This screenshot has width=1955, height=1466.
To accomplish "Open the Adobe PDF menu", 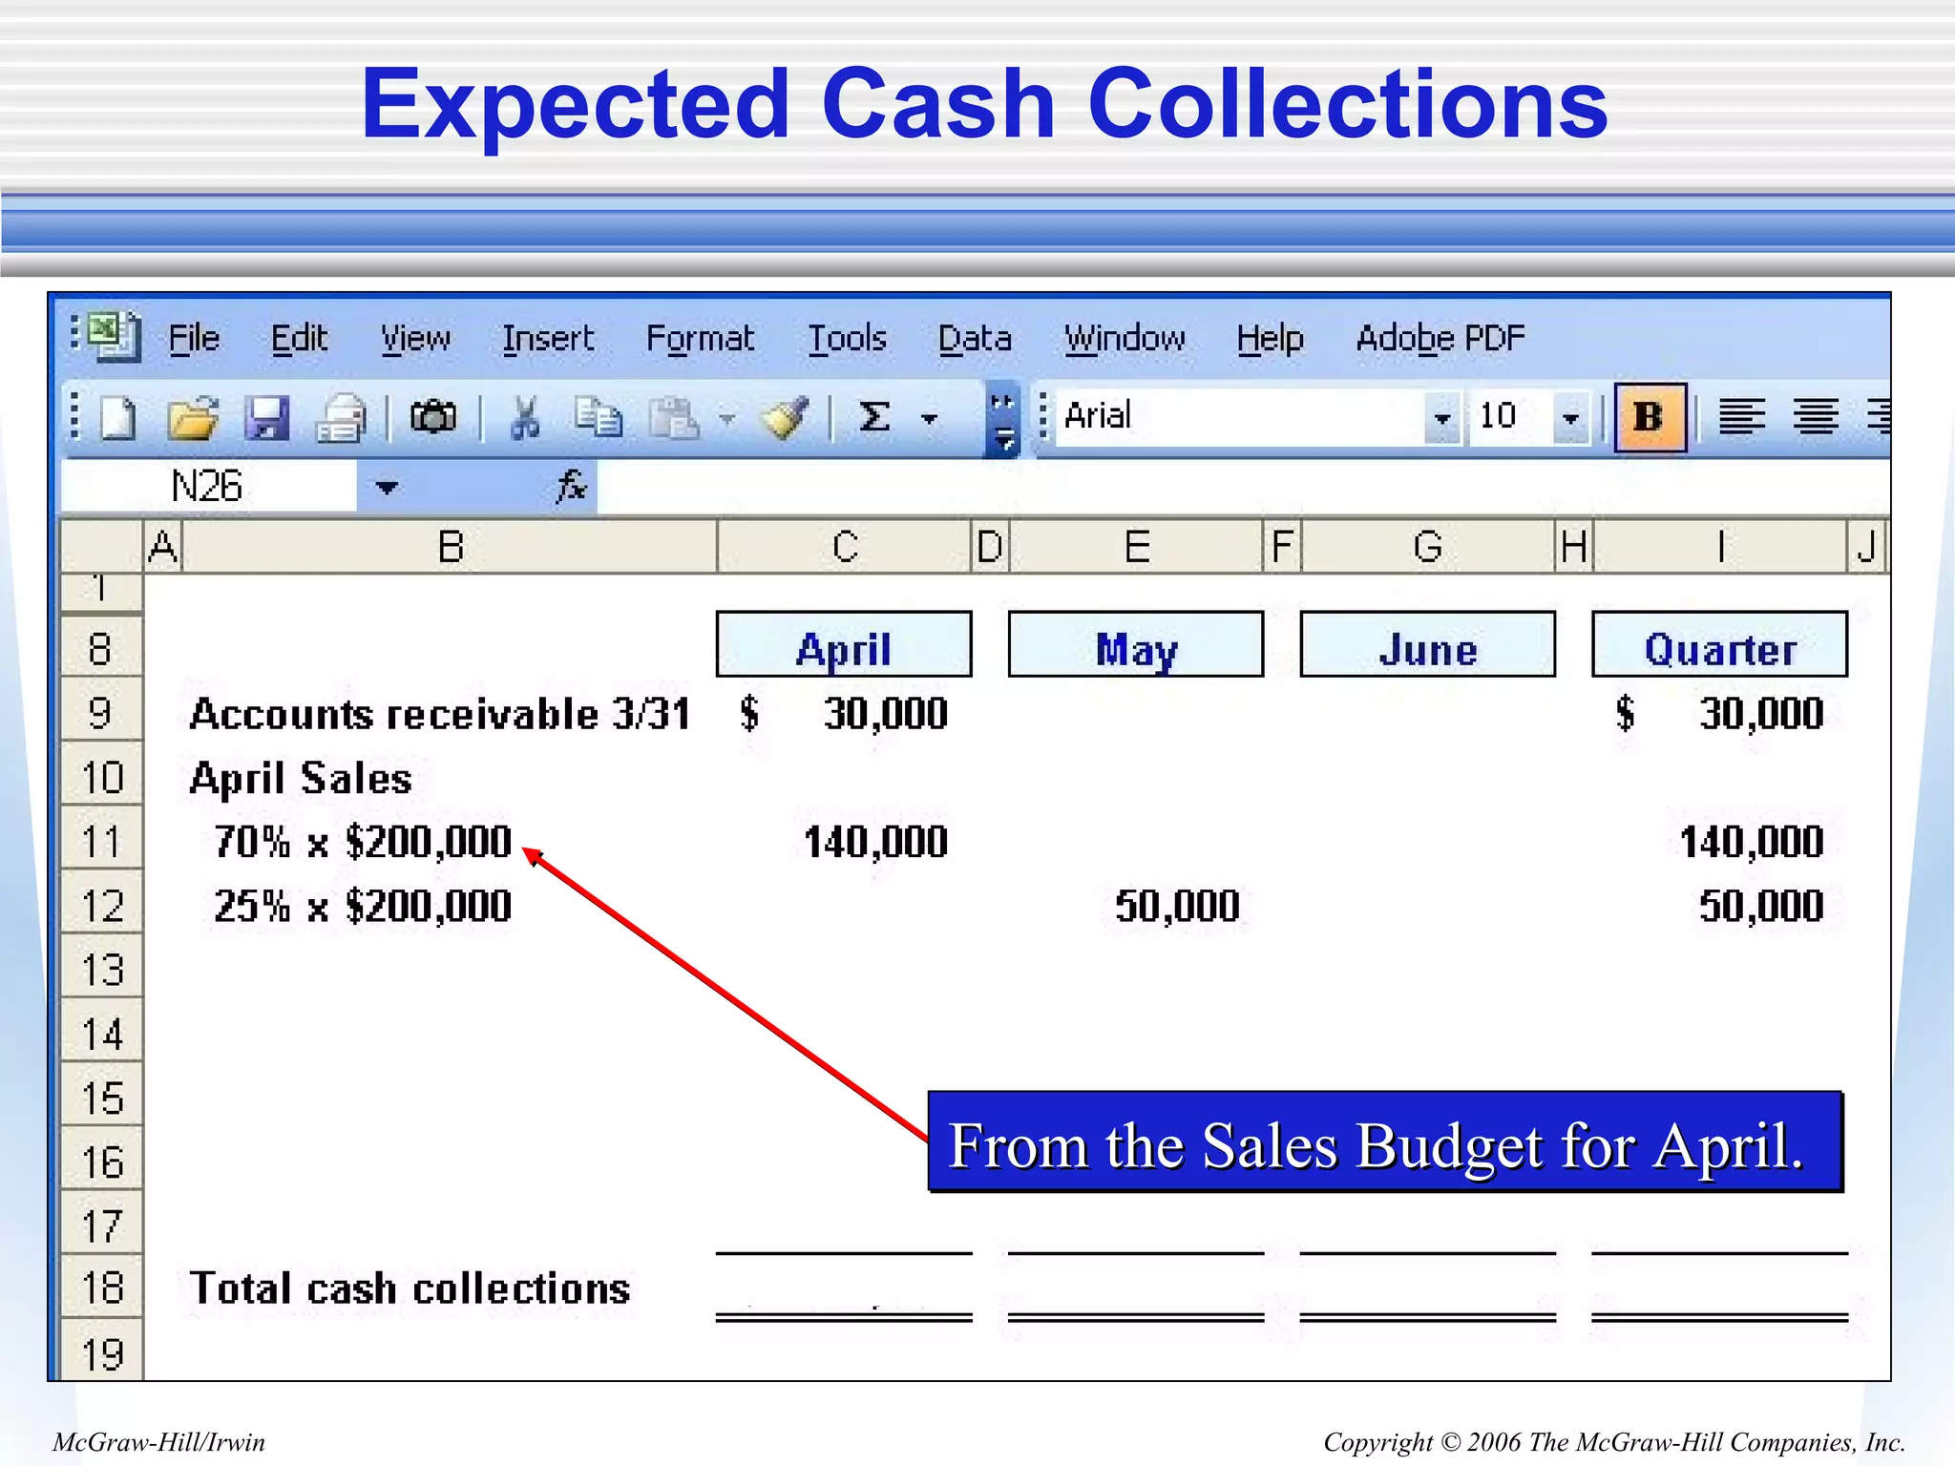I will 1440,338.
